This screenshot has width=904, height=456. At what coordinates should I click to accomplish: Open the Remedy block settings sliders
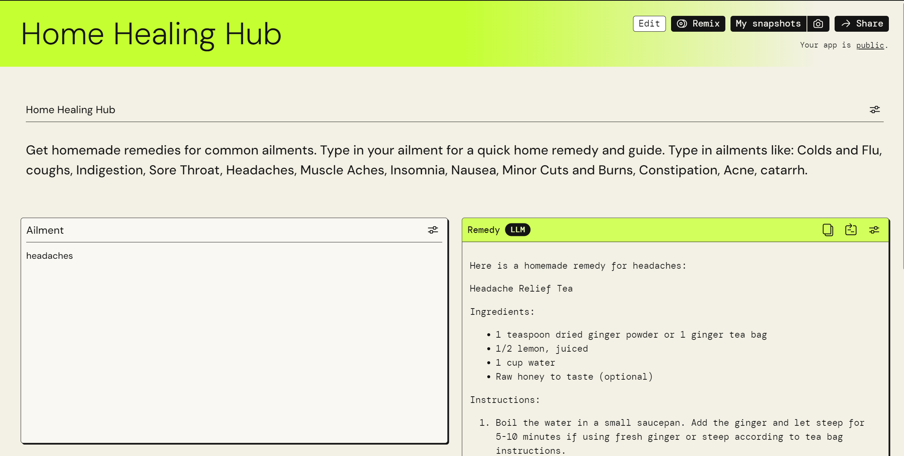(x=874, y=230)
